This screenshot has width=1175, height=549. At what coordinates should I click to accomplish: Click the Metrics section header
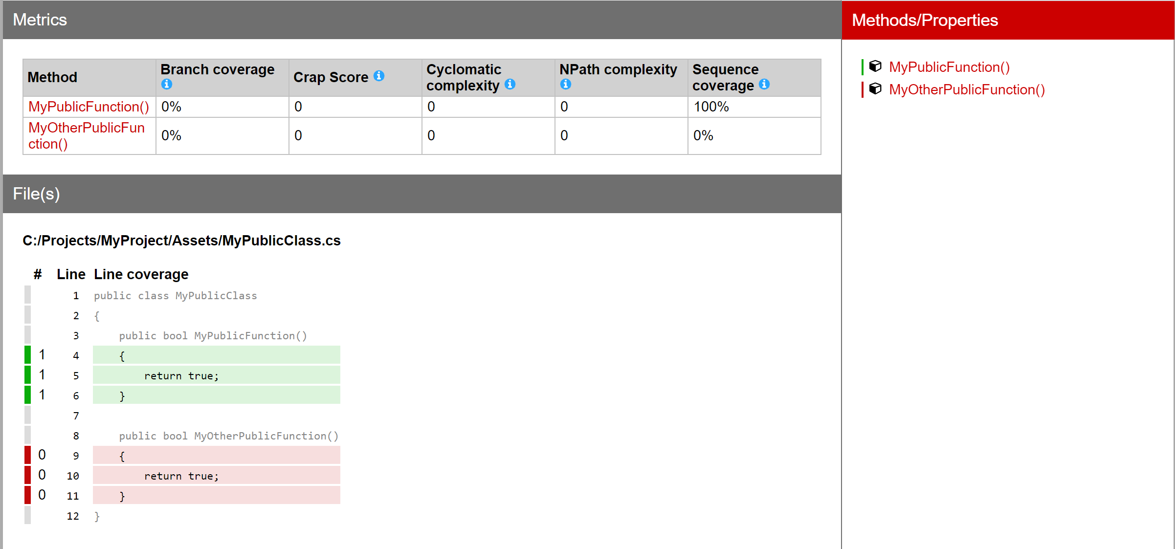(41, 20)
